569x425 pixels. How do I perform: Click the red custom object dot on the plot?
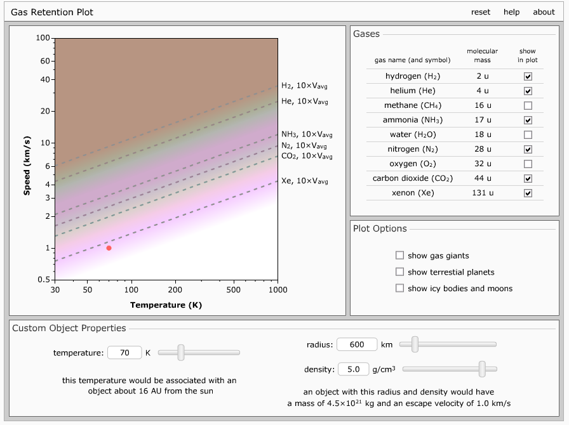(x=108, y=248)
